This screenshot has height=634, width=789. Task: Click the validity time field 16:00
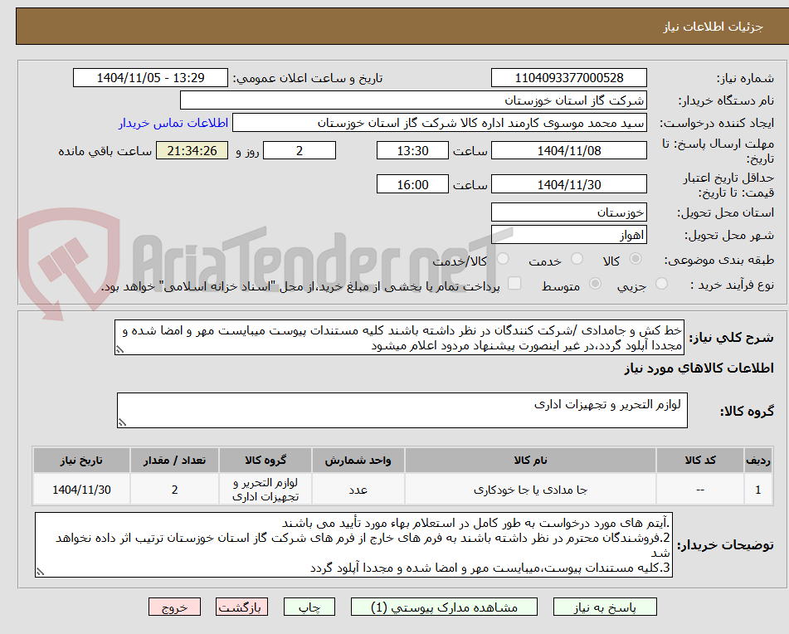coord(412,184)
